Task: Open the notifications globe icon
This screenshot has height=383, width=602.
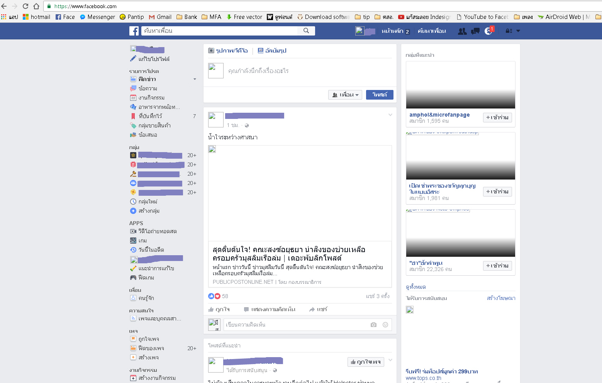Action: (x=488, y=31)
